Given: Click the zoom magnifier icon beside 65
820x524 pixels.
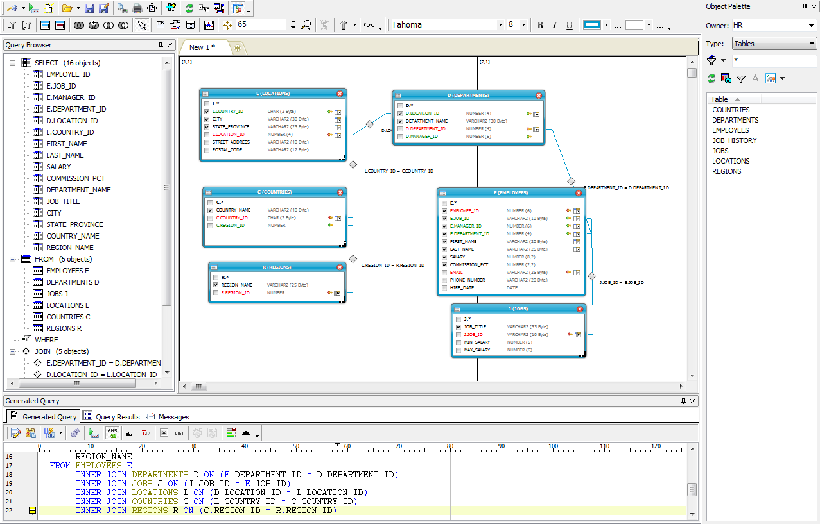Looking at the screenshot, I should tap(306, 25).
